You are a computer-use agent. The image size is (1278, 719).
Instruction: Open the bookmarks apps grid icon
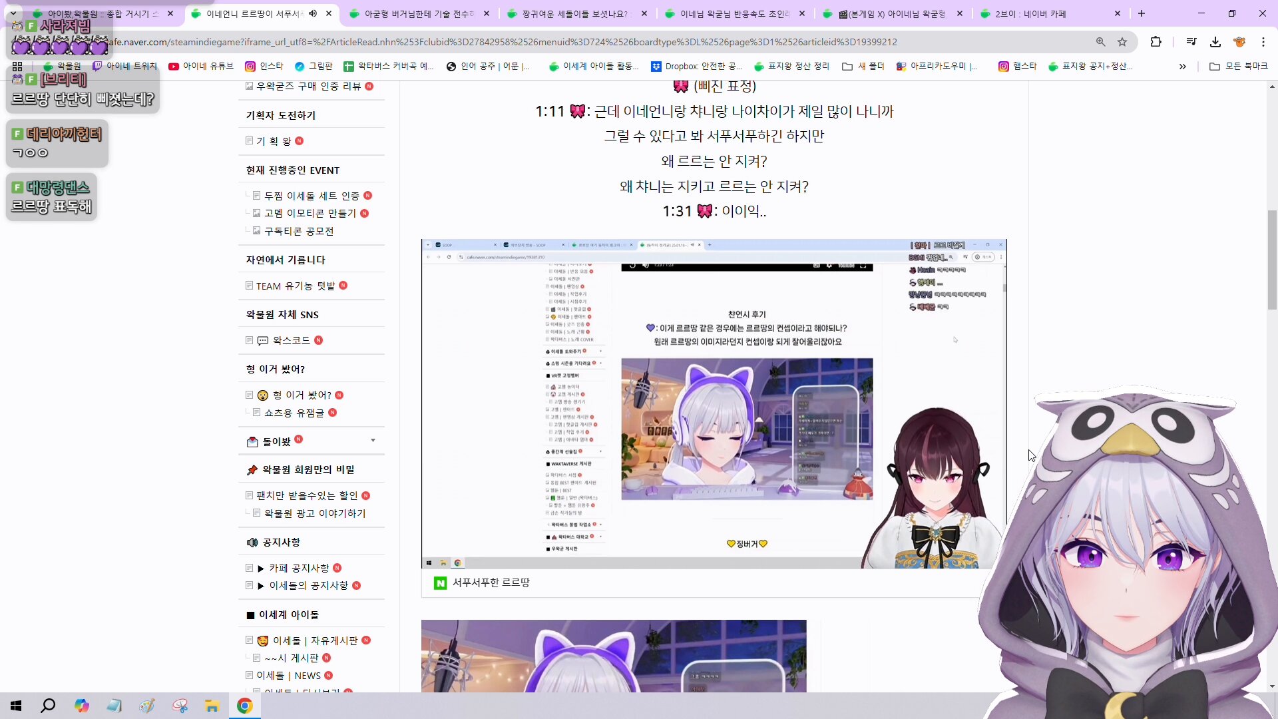(17, 66)
